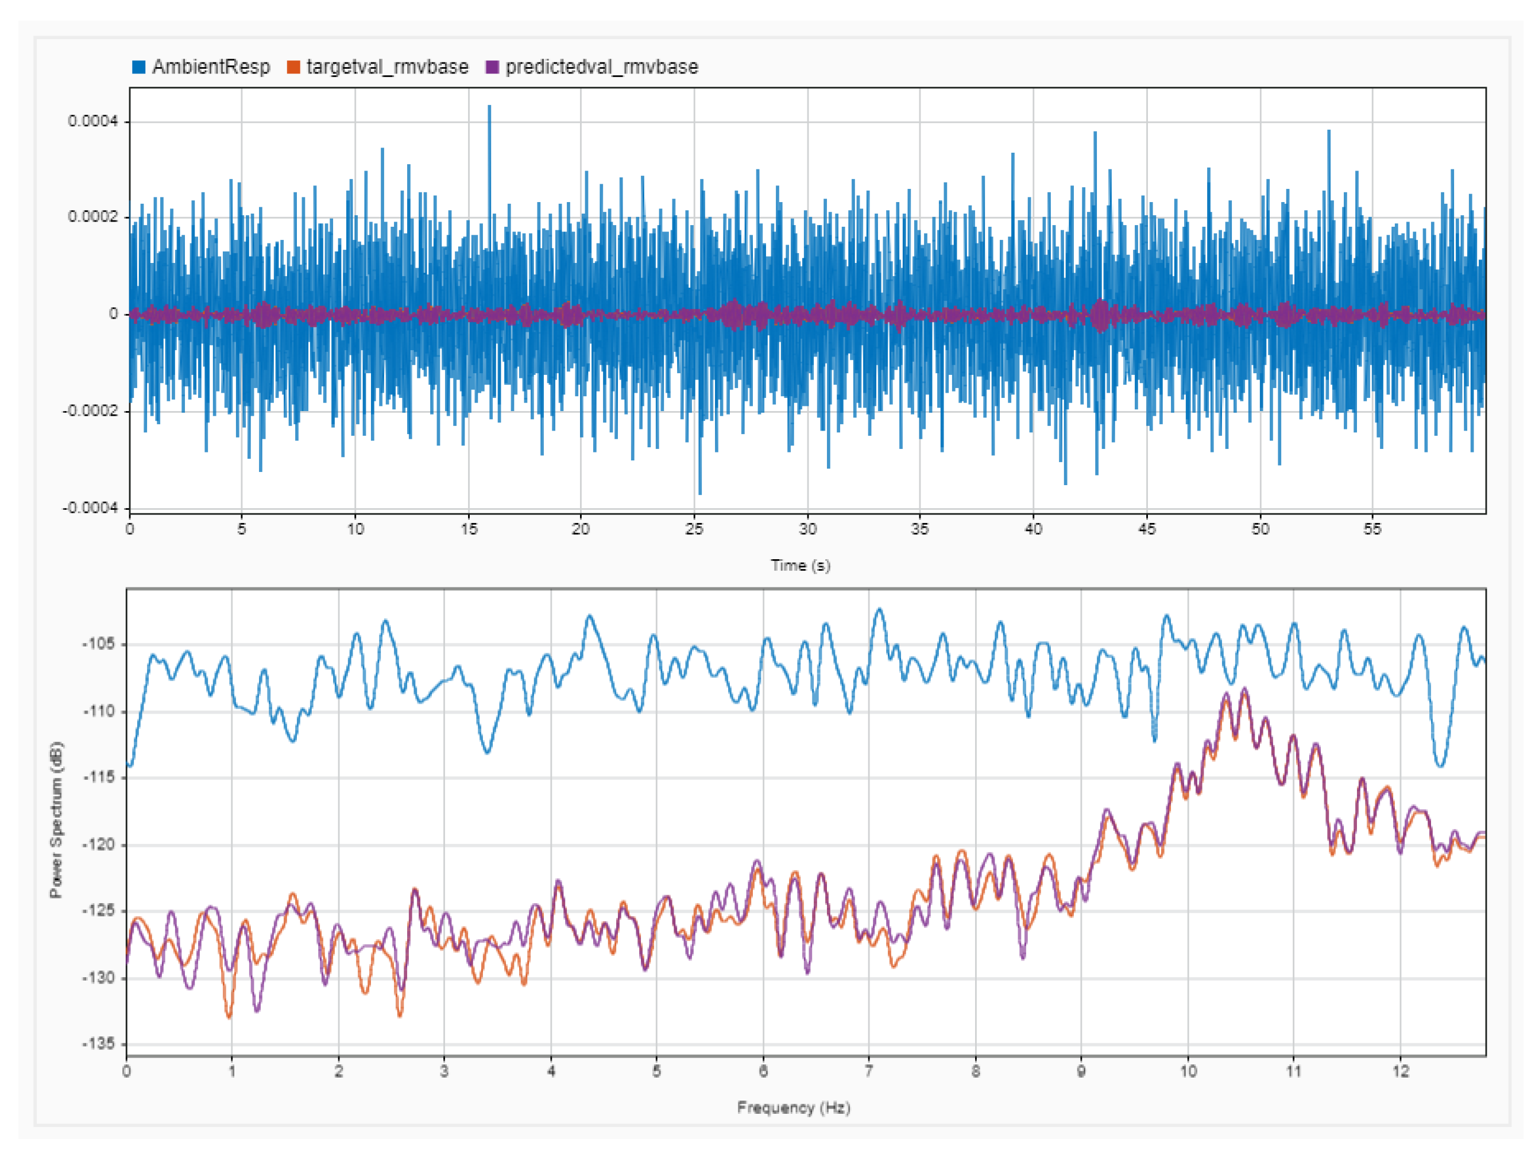Click the 25 tick on the time axis
The image size is (1535, 1158).
pos(694,529)
